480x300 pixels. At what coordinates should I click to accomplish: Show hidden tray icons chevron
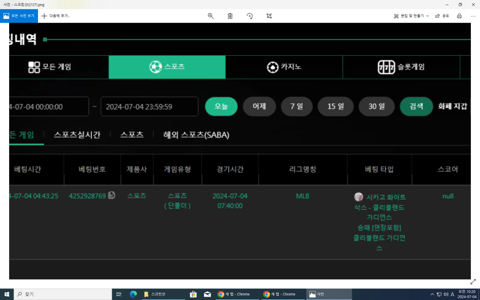click(x=432, y=294)
